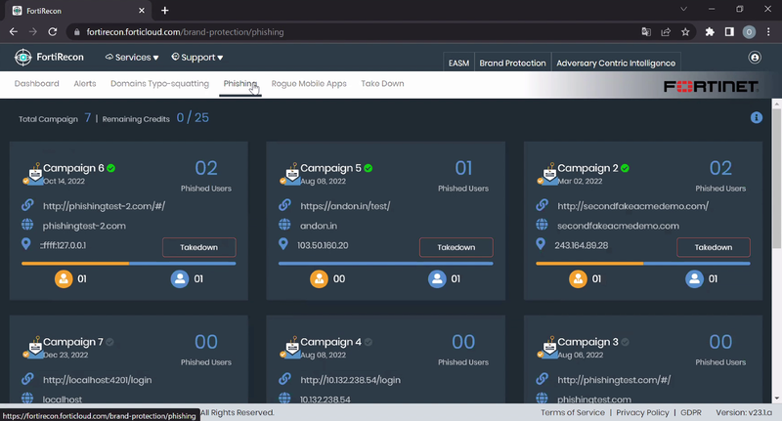Click Takedown button for Campaign 5
This screenshot has width=782, height=421.
[456, 247]
